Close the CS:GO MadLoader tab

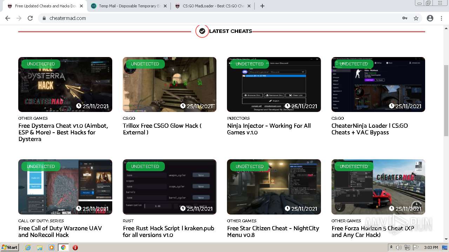tap(249, 6)
